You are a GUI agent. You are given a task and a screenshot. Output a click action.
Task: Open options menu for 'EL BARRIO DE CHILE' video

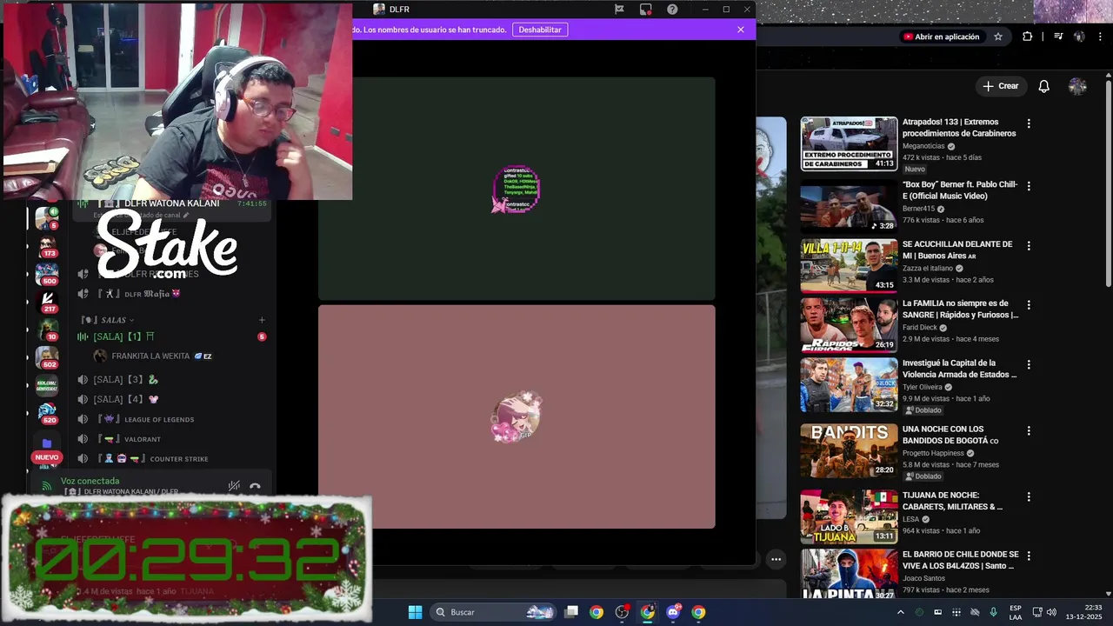[1029, 555]
